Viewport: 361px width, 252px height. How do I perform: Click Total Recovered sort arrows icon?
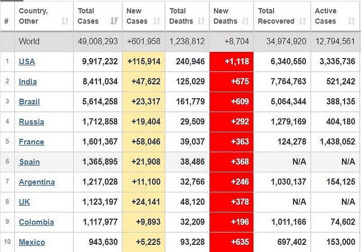302,21
